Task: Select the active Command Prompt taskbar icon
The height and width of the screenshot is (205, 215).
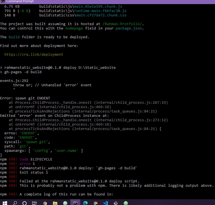Action: coord(75,203)
